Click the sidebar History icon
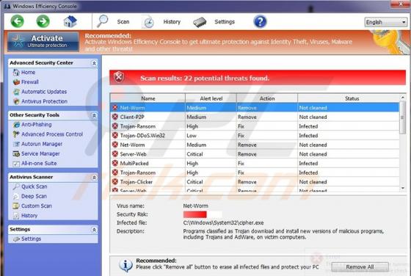This screenshot has height=276, width=411. 16,216
